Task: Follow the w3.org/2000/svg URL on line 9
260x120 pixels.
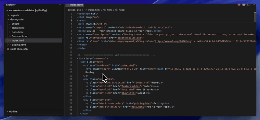Action: click(173, 41)
